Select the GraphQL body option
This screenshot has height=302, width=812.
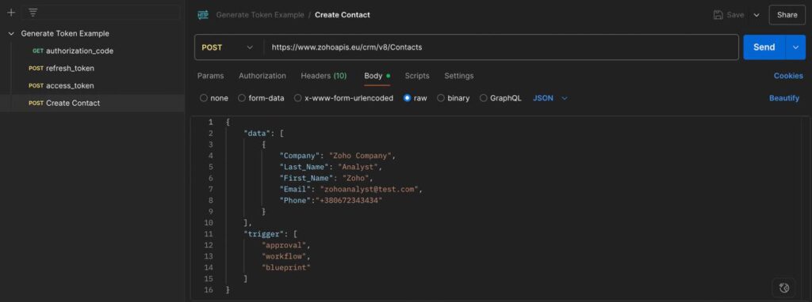(x=500, y=98)
